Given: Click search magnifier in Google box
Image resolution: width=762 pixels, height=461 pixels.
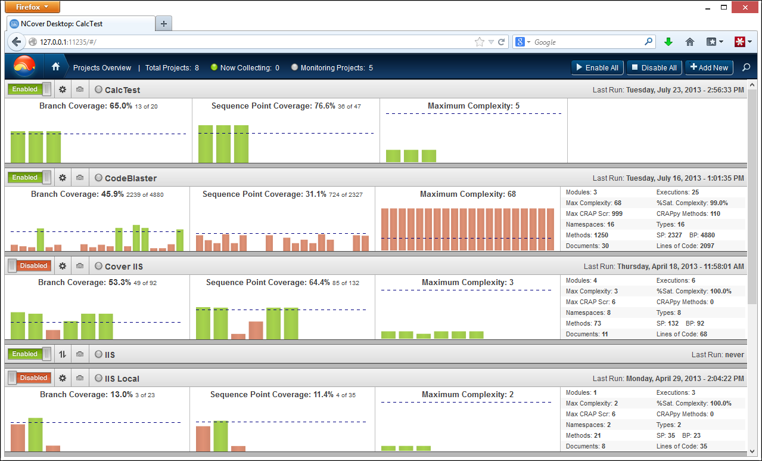Looking at the screenshot, I should click(649, 42).
